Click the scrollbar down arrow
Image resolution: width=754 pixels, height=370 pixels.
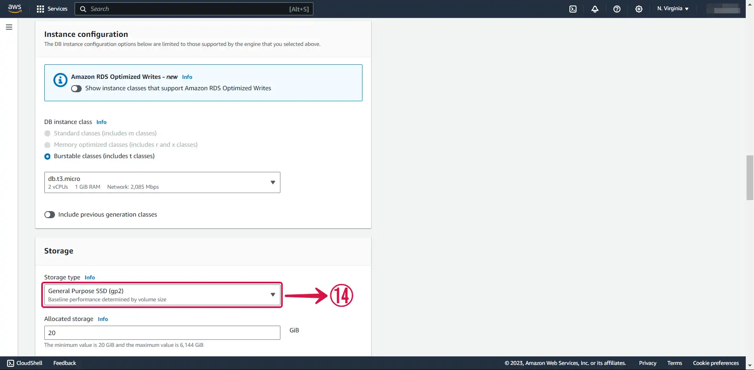[x=750, y=366]
